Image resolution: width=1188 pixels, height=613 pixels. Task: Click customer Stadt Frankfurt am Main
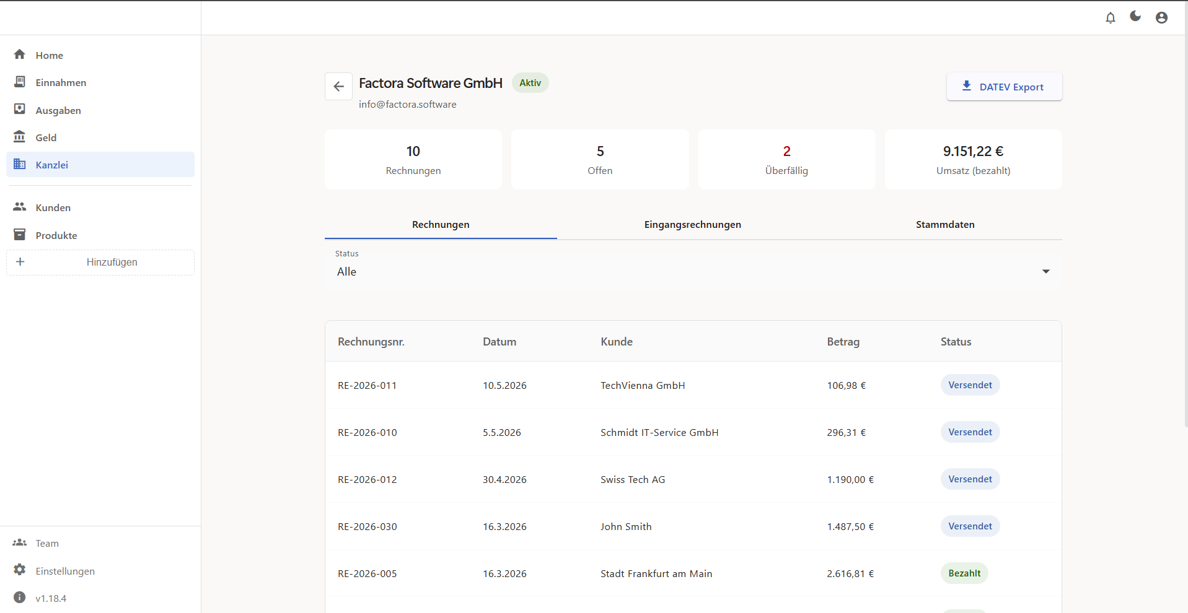656,573
